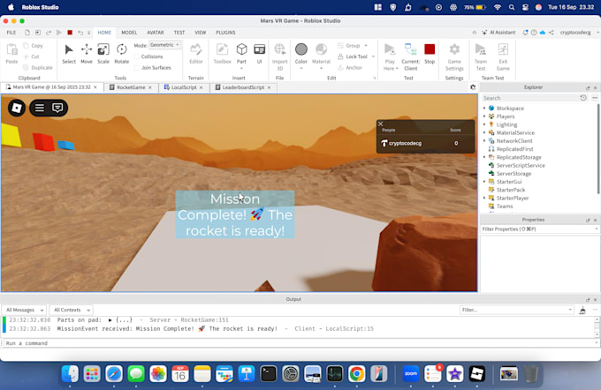
Task: Click the Run a command bar
Action: click(299, 343)
